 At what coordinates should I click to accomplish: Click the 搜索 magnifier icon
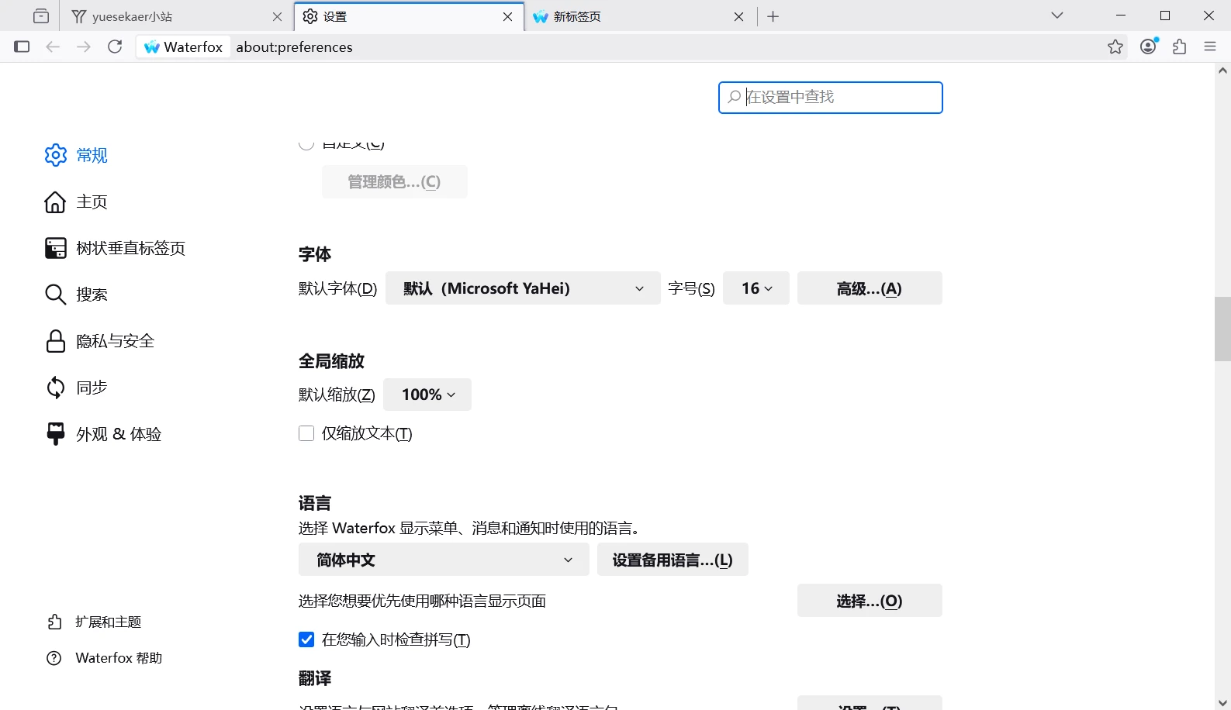coord(55,295)
